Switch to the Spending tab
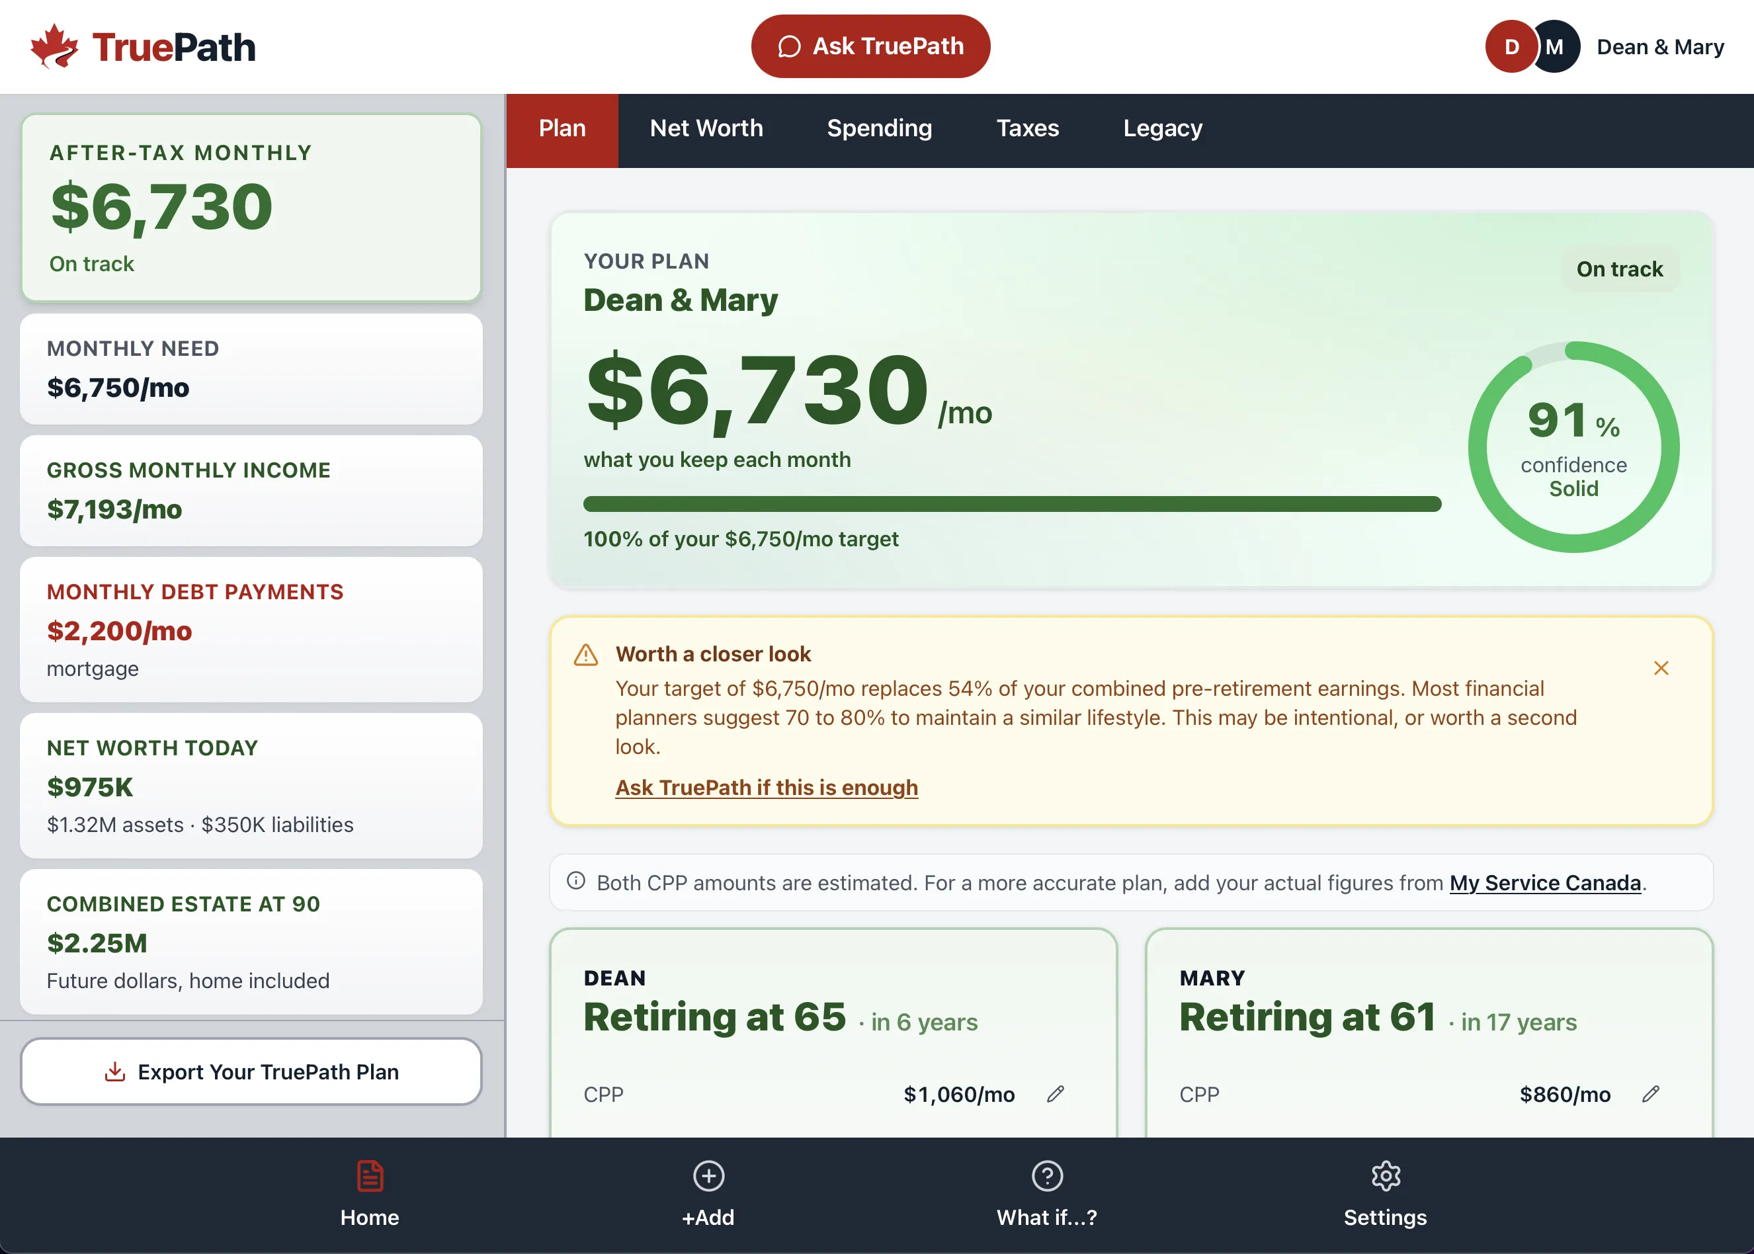1754x1254 pixels. coord(880,128)
